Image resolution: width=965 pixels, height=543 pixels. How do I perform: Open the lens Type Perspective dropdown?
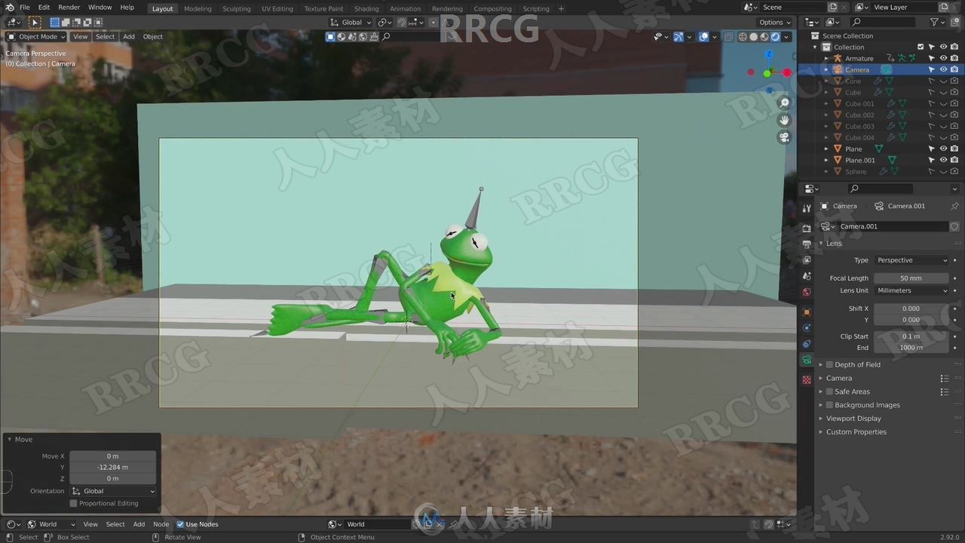click(911, 260)
